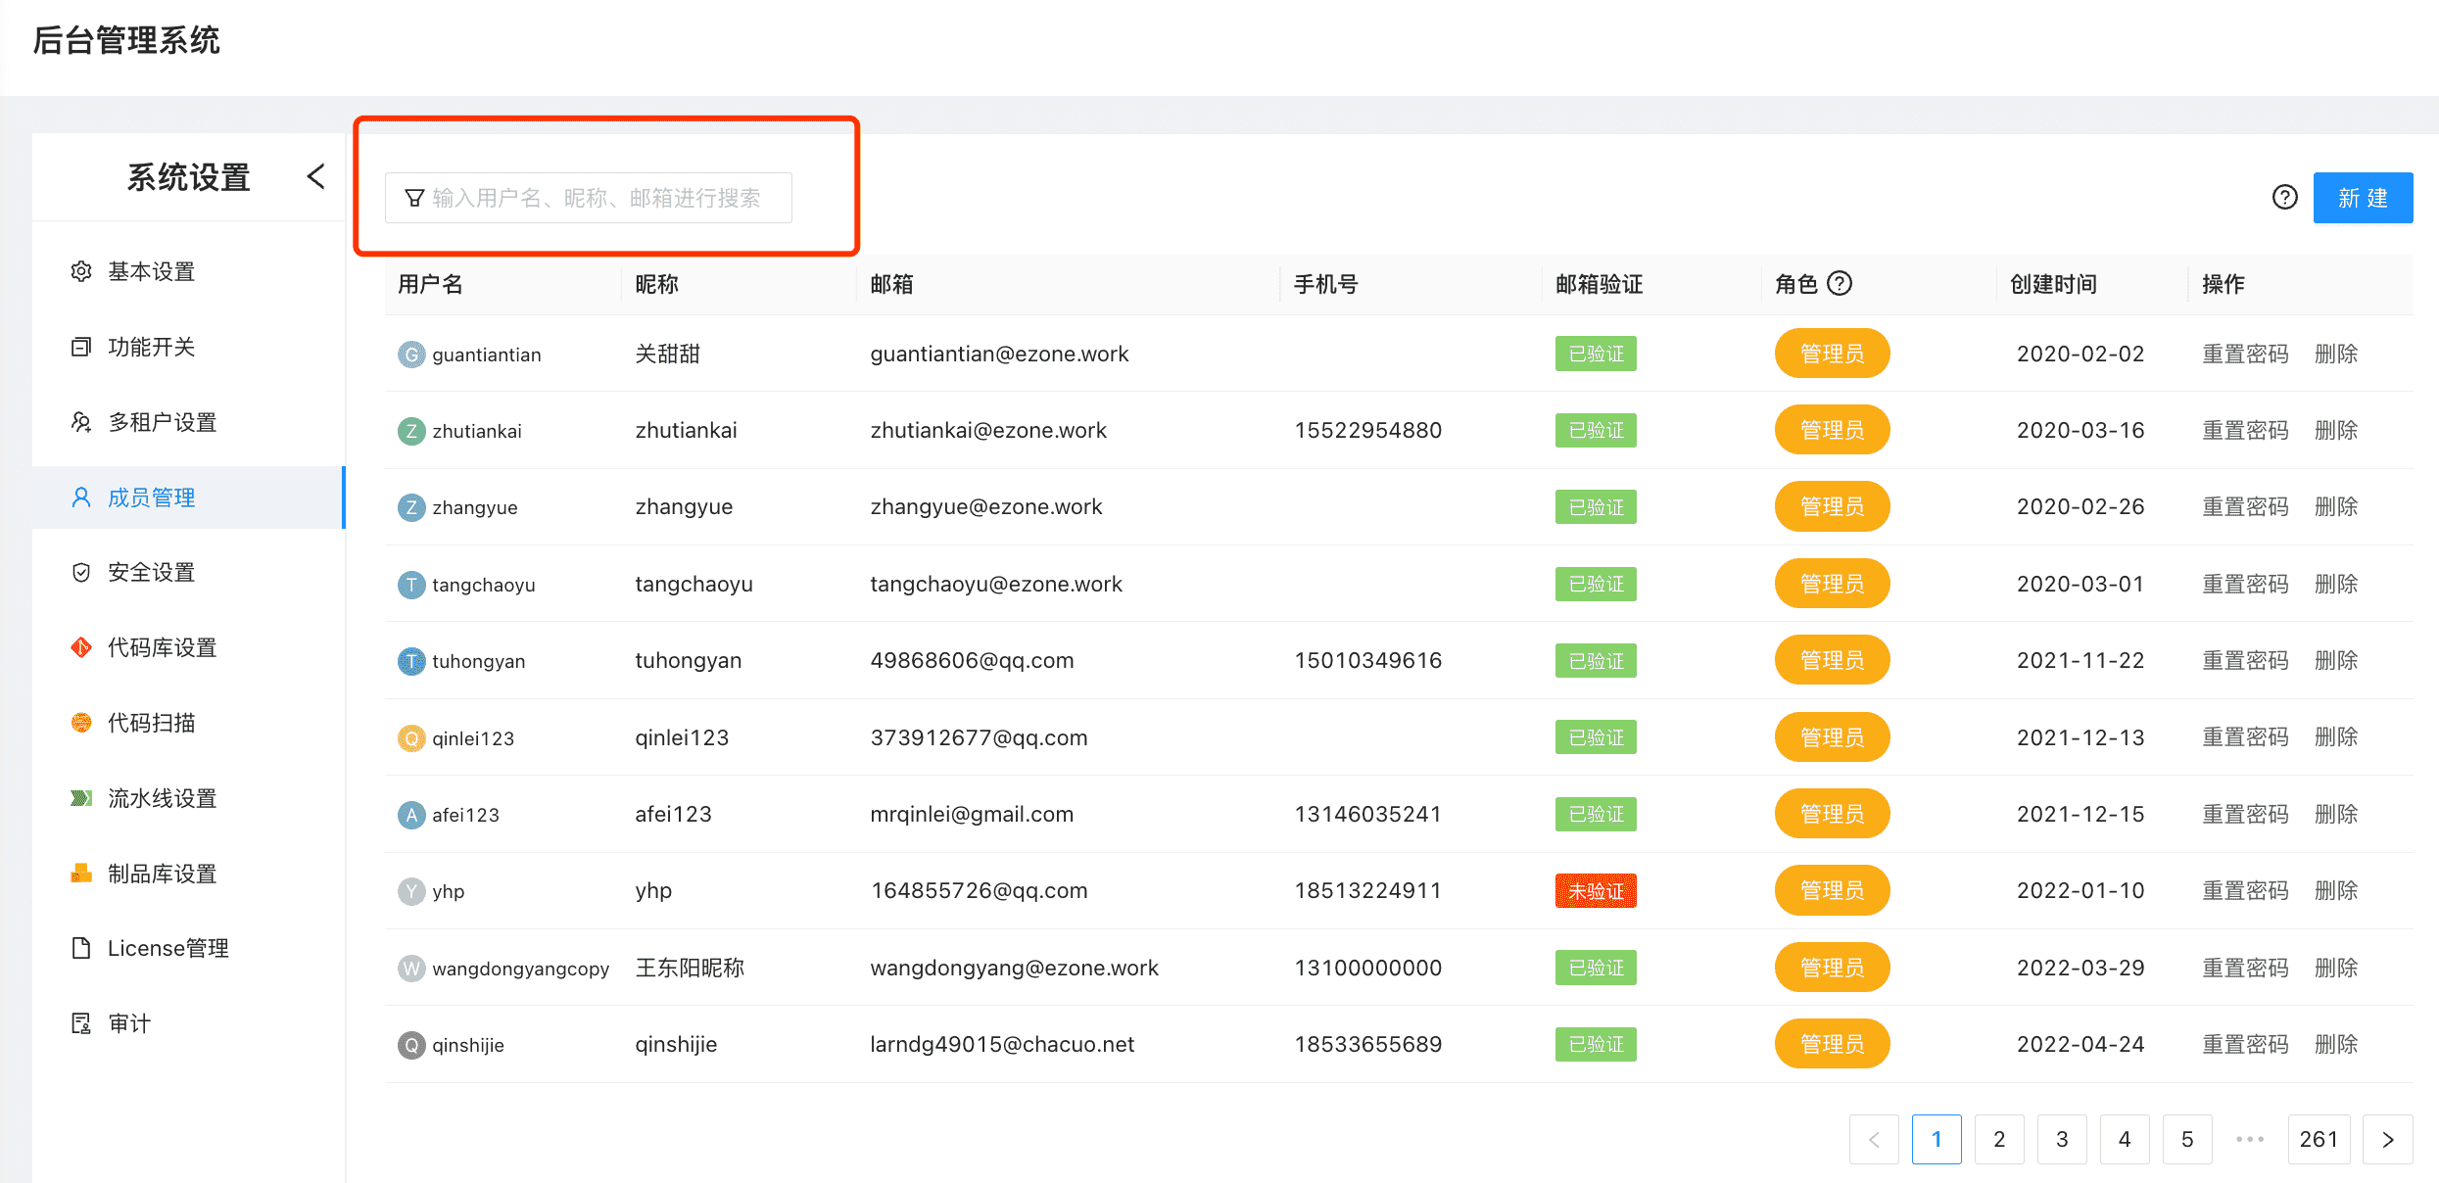Screen dimensions: 2439x1183
Task: Collapse the 系统设置 sidebar with the chevron
Action: (x=315, y=175)
